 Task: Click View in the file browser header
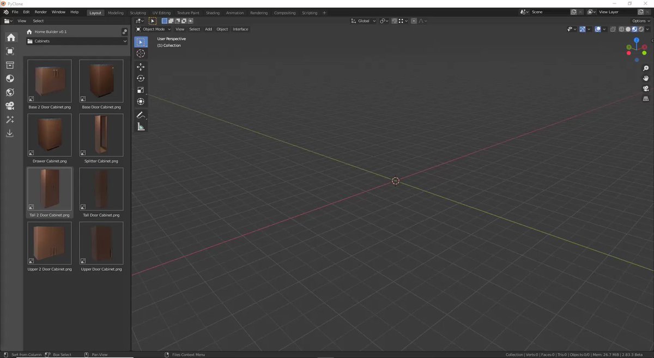[x=22, y=21]
